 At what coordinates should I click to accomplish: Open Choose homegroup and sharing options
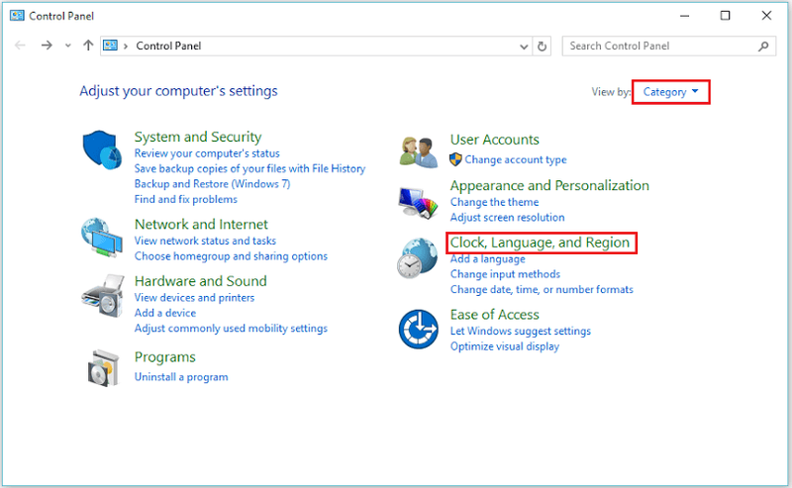pyautogui.click(x=231, y=256)
